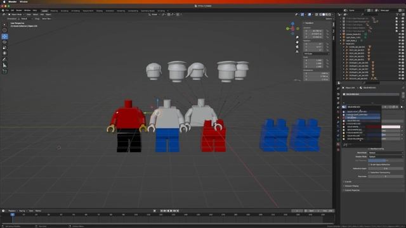The image size is (406, 228).
Task: Toggle the timeline auto keying record button
Action: [155, 211]
